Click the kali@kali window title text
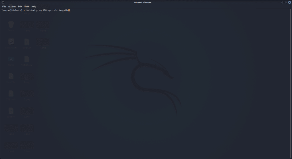292x159 pixels. coord(143,2)
